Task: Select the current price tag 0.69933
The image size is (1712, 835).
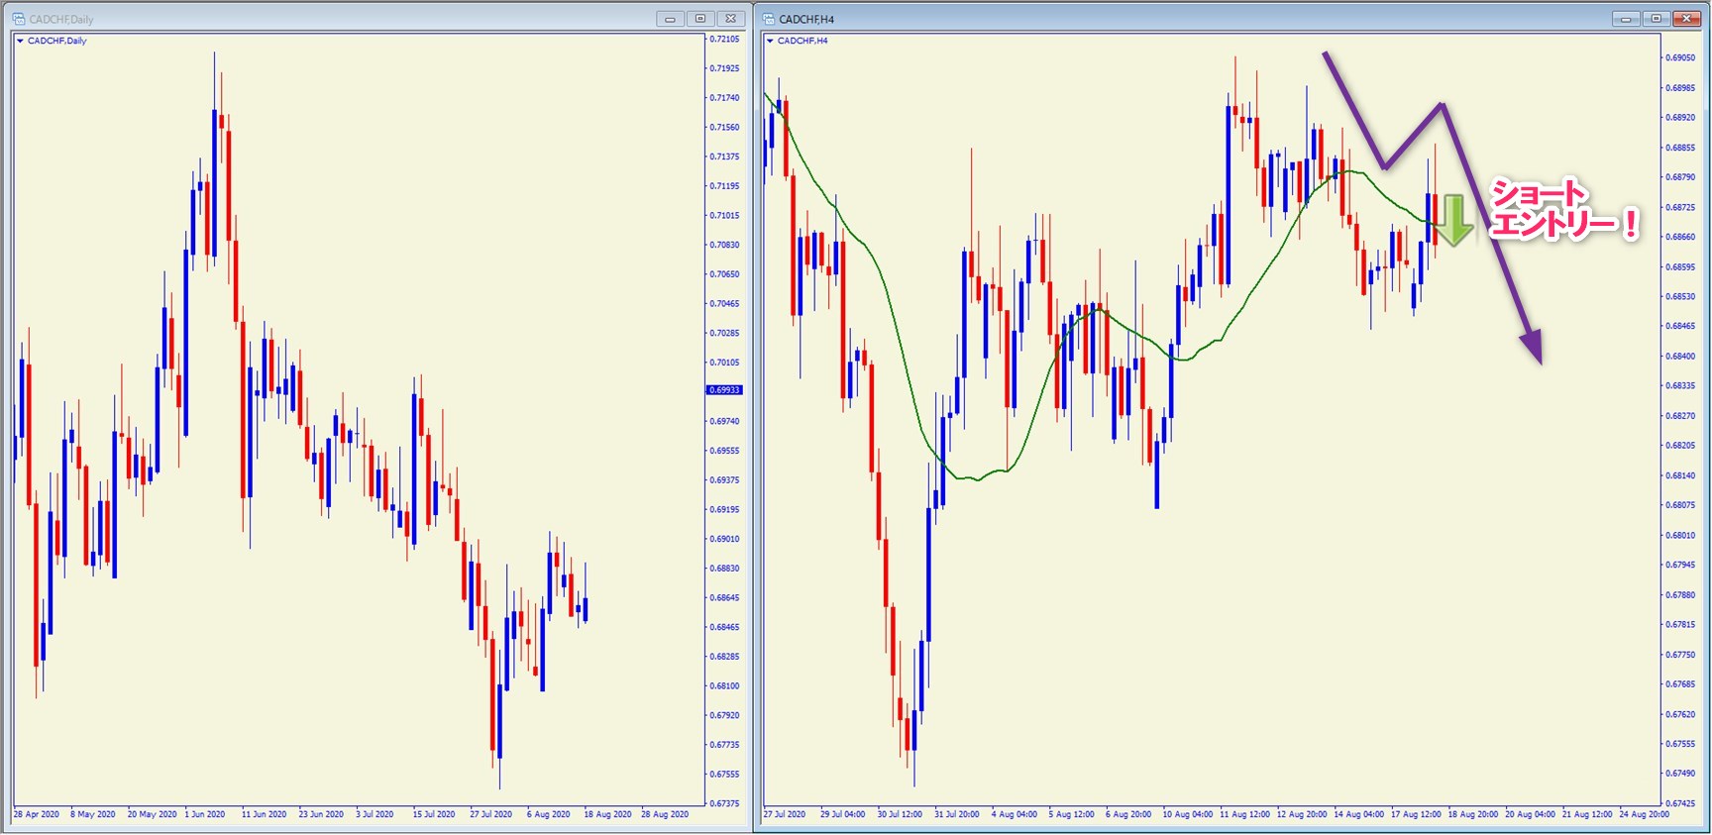Action: [x=724, y=390]
